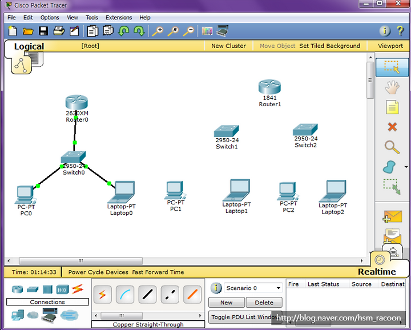Click the New file icon

pos(13,31)
